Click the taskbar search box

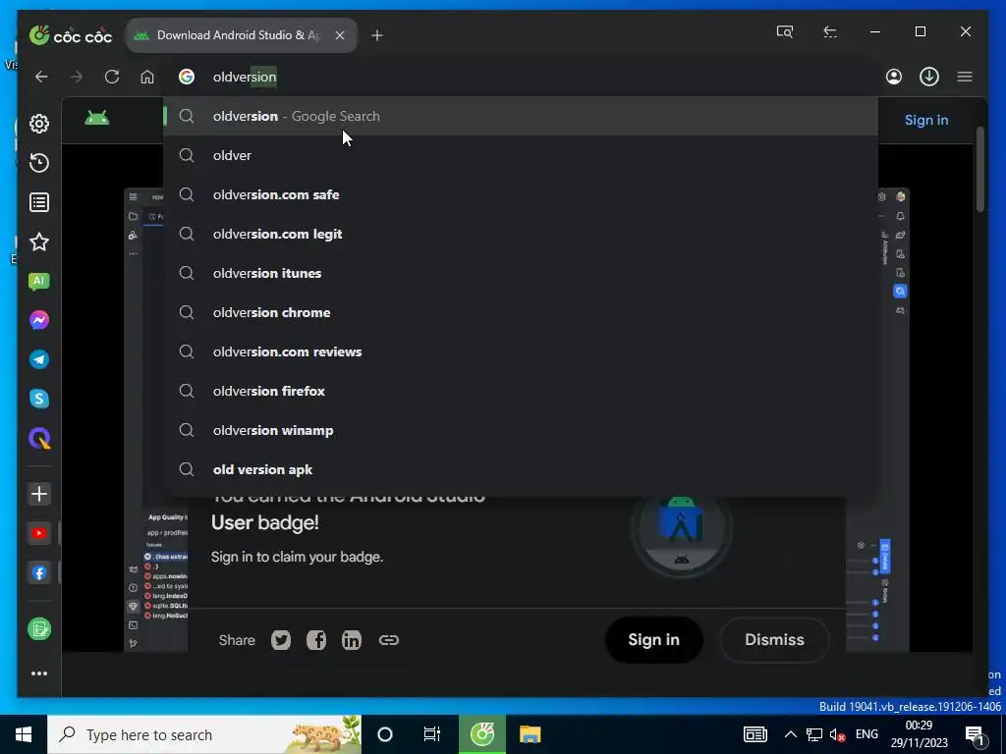click(x=204, y=734)
